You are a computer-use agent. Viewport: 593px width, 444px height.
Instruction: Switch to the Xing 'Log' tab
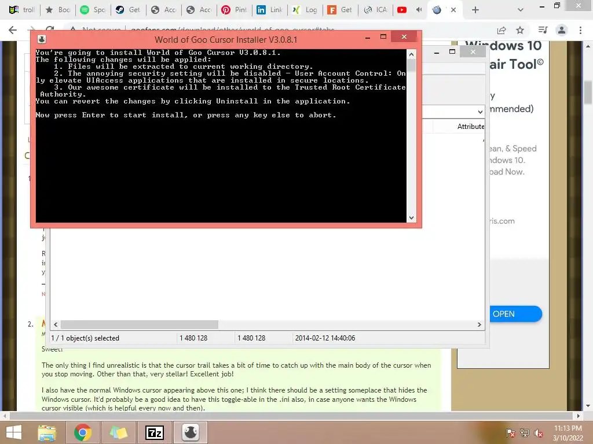click(305, 10)
